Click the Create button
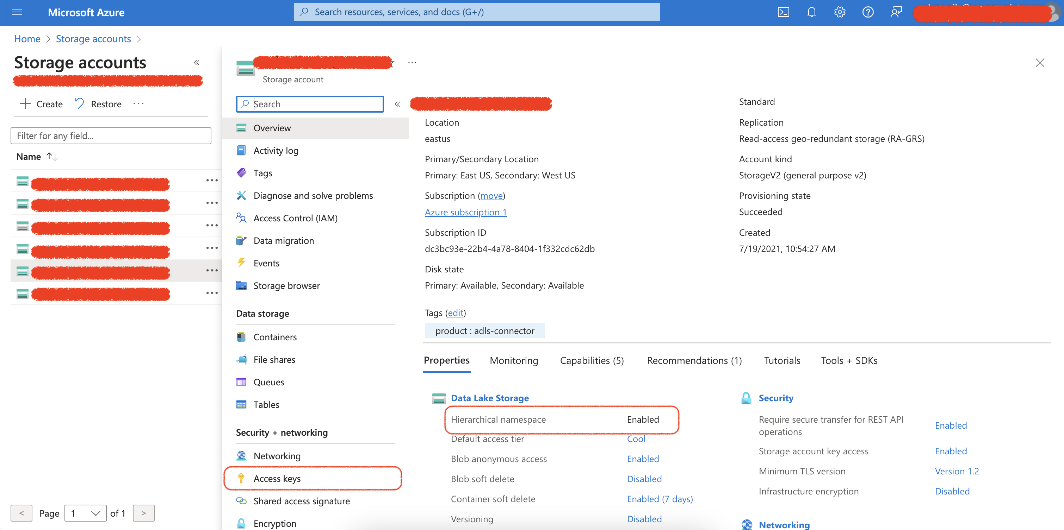 tap(41, 104)
